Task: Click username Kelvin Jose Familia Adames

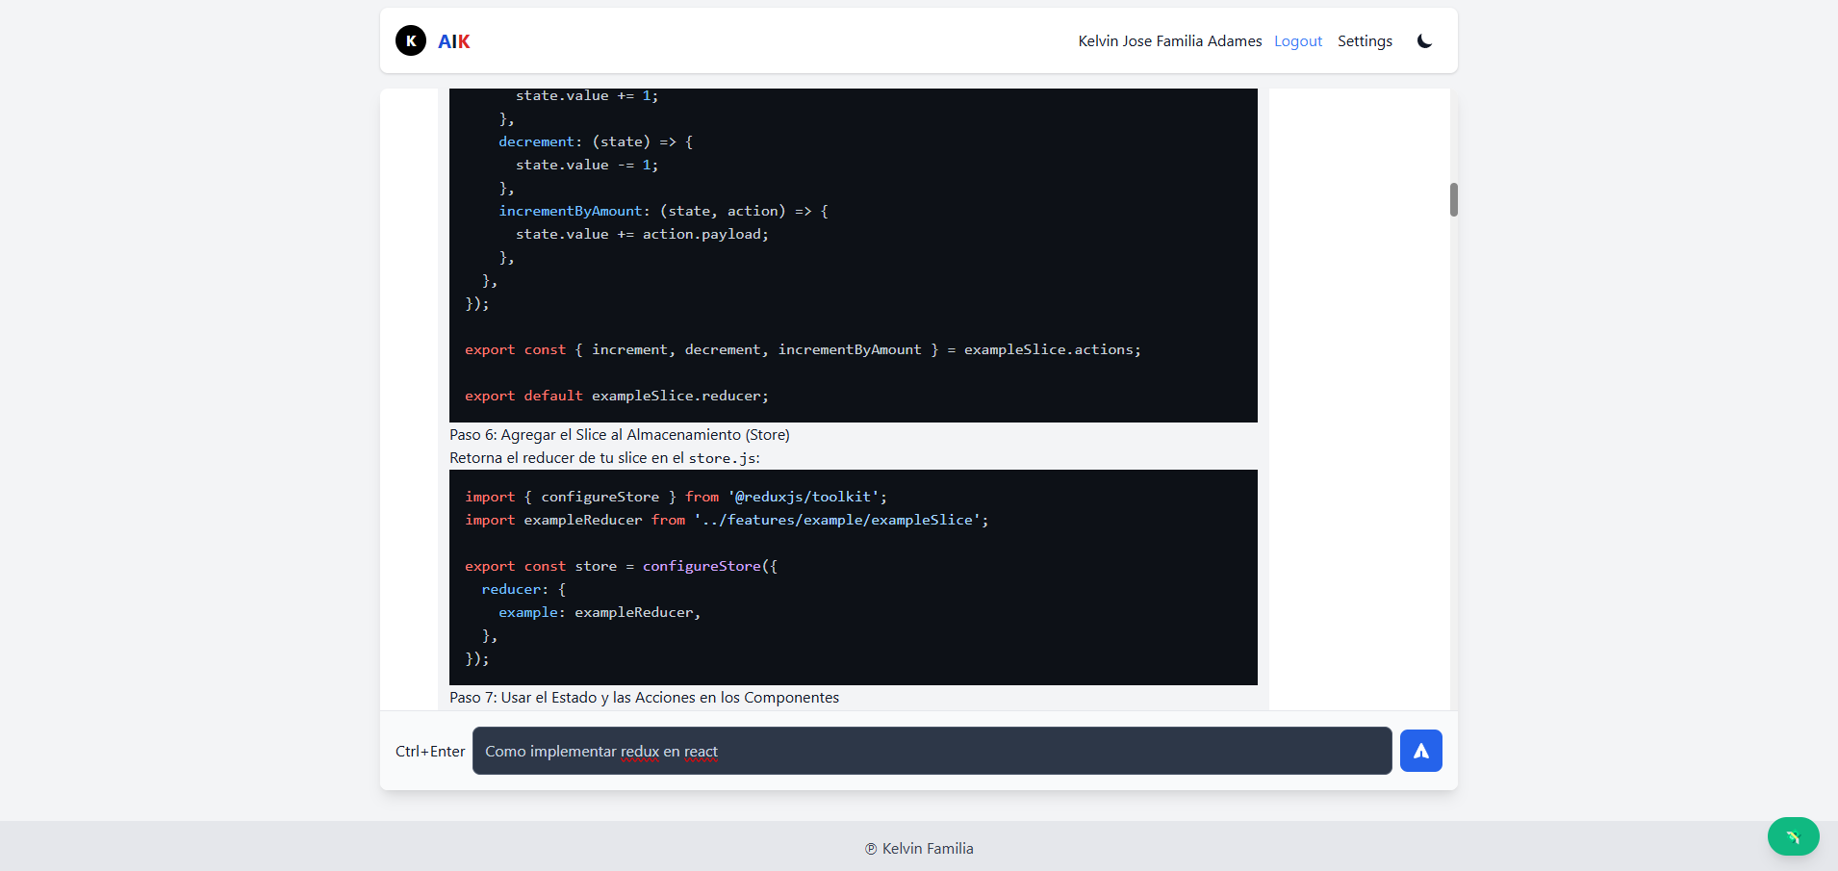Action: pyautogui.click(x=1170, y=41)
